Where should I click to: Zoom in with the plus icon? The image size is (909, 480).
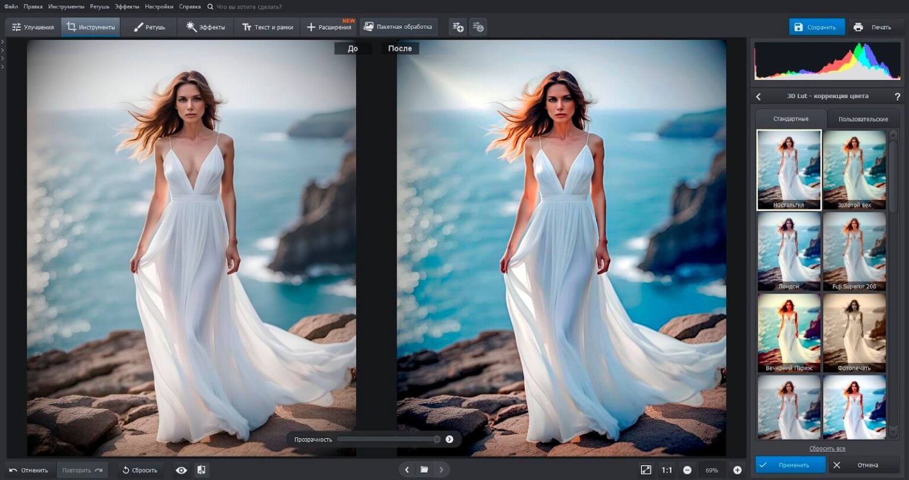point(737,470)
